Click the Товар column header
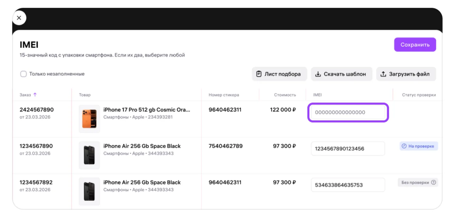This screenshot has width=456, height=218. coord(85,95)
